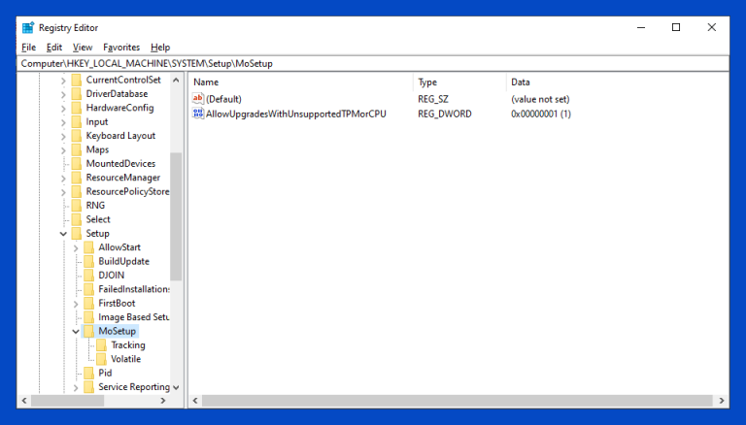Click the Keyboard Layout folder icon
This screenshot has height=425, width=746.
(x=77, y=136)
